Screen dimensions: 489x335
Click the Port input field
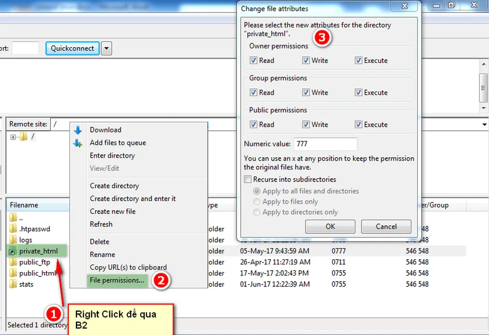25,48
